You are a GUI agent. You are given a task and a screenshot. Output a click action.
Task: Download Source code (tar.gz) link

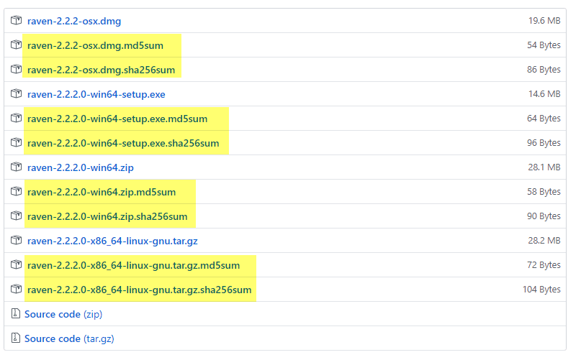point(69,338)
